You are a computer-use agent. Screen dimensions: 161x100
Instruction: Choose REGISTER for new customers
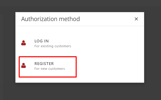tap(48, 67)
